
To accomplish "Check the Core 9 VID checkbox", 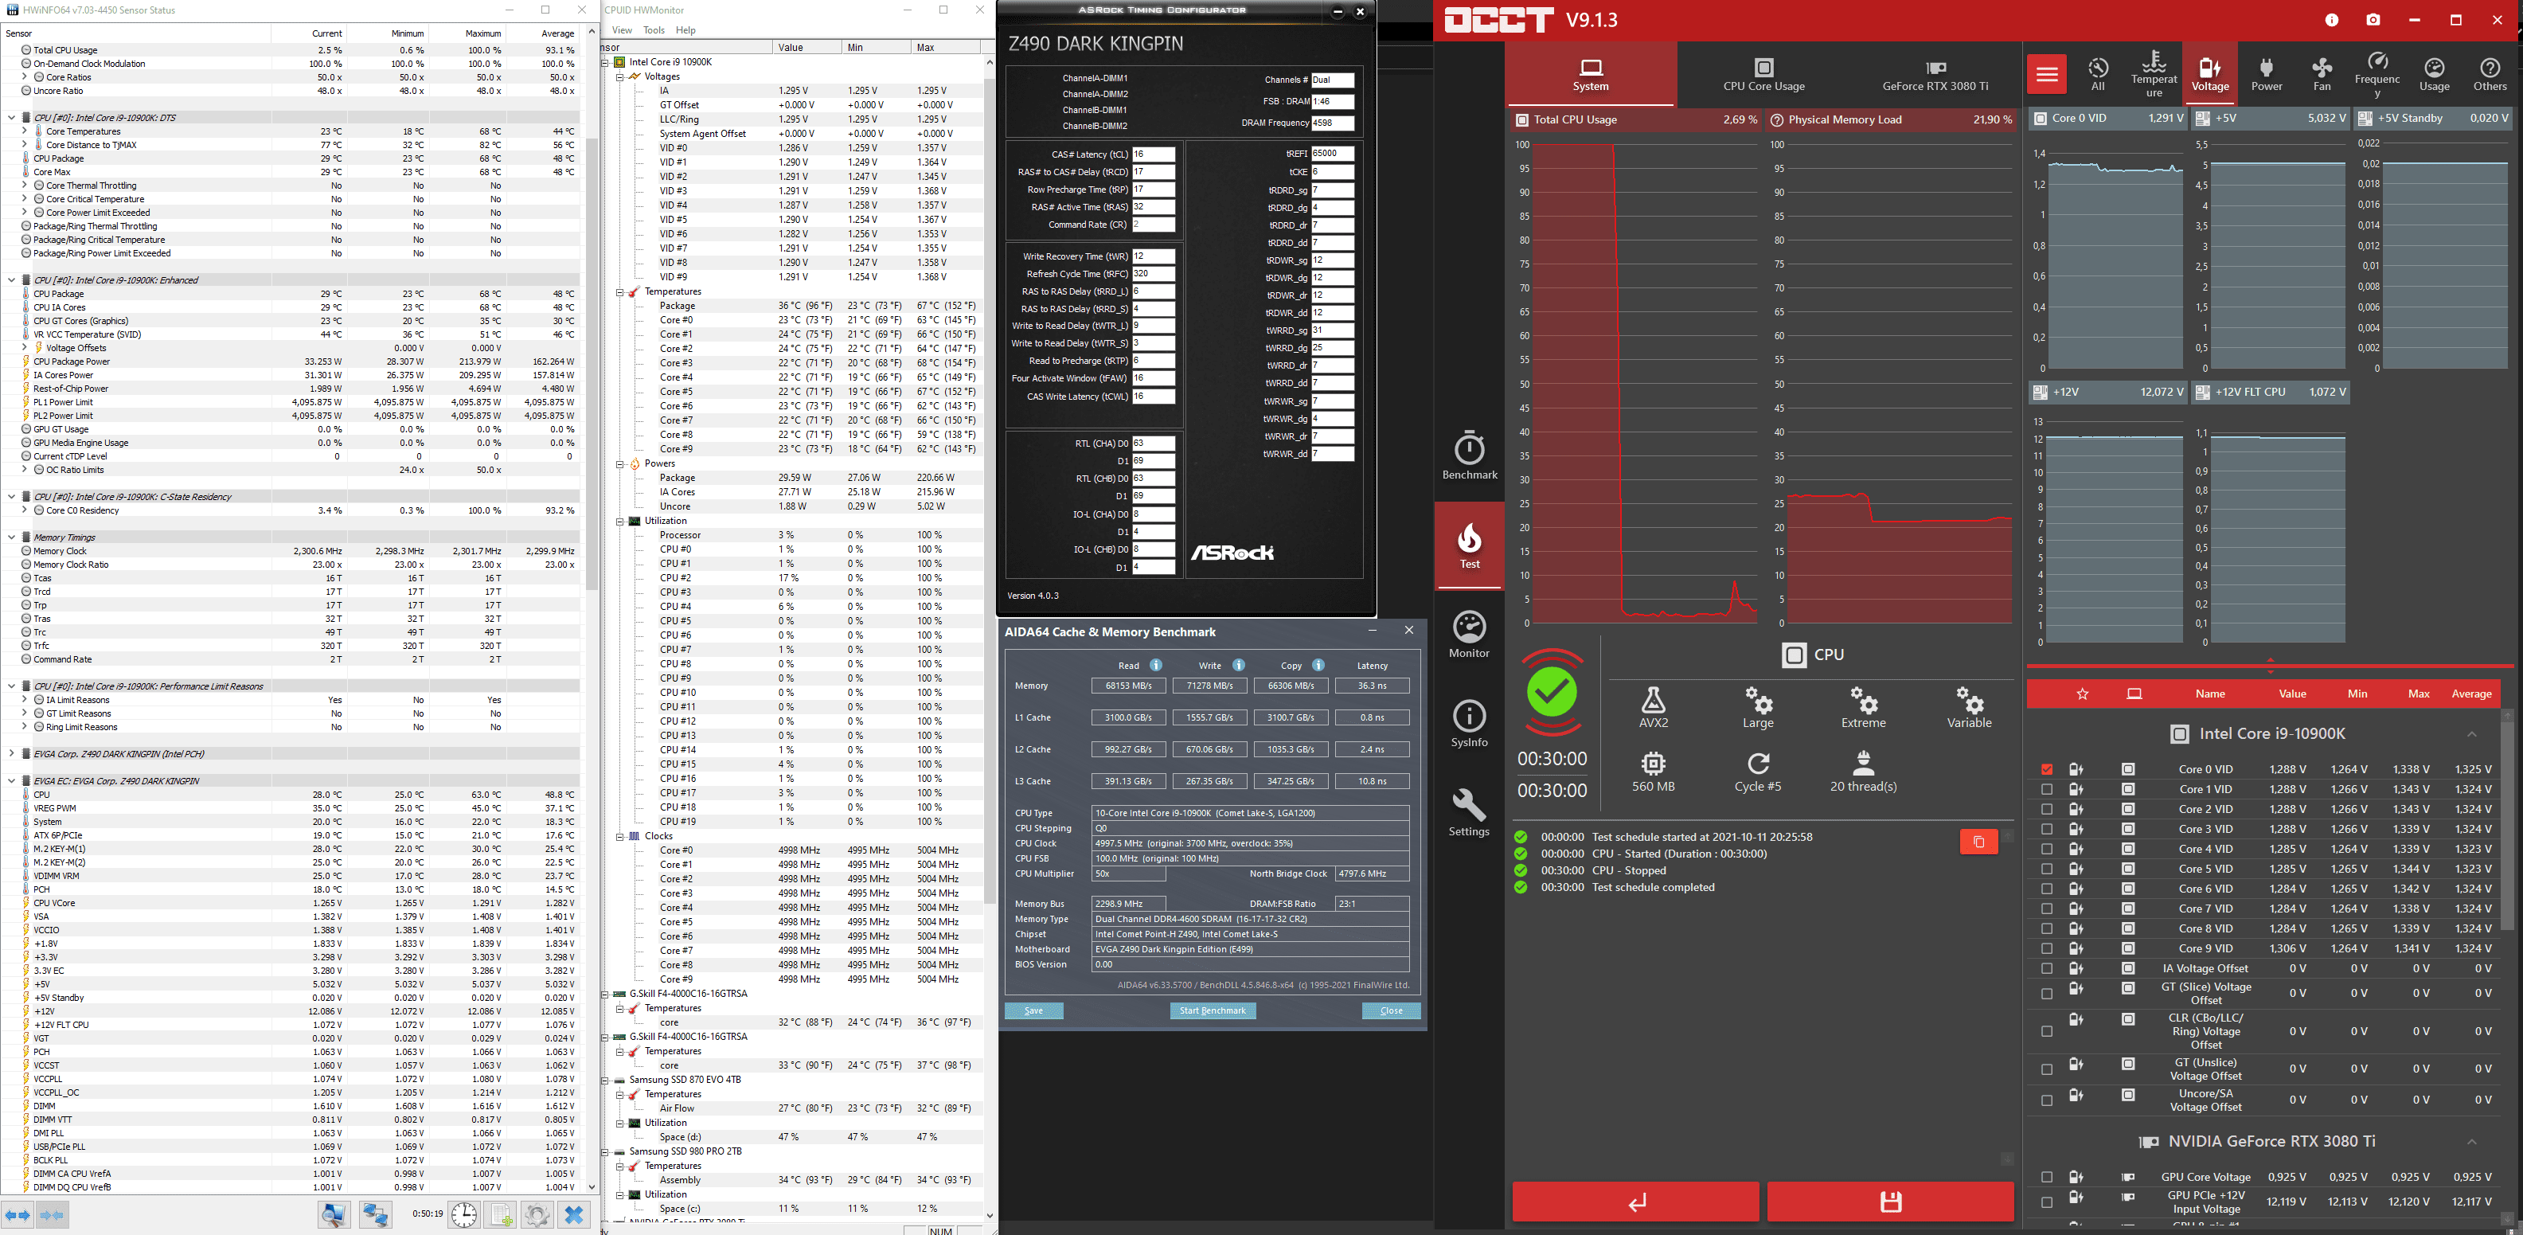I will tap(2046, 948).
